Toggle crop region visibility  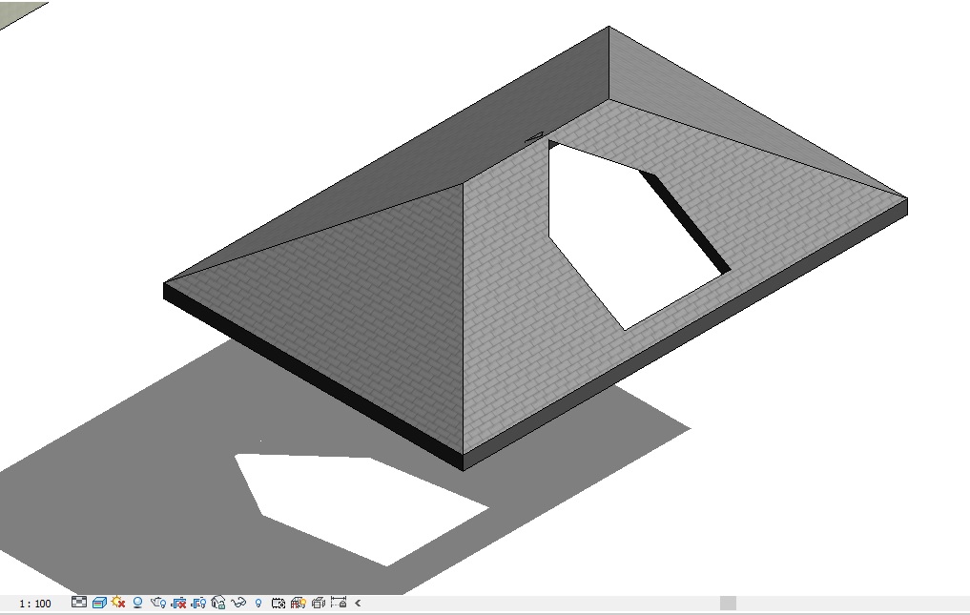click(198, 603)
